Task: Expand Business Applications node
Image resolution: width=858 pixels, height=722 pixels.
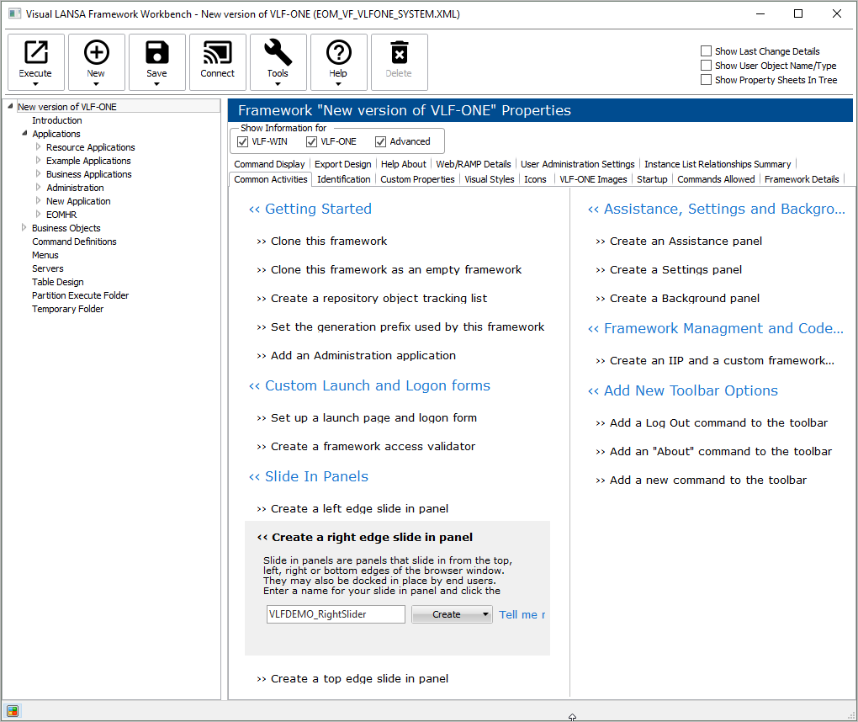Action: point(39,173)
